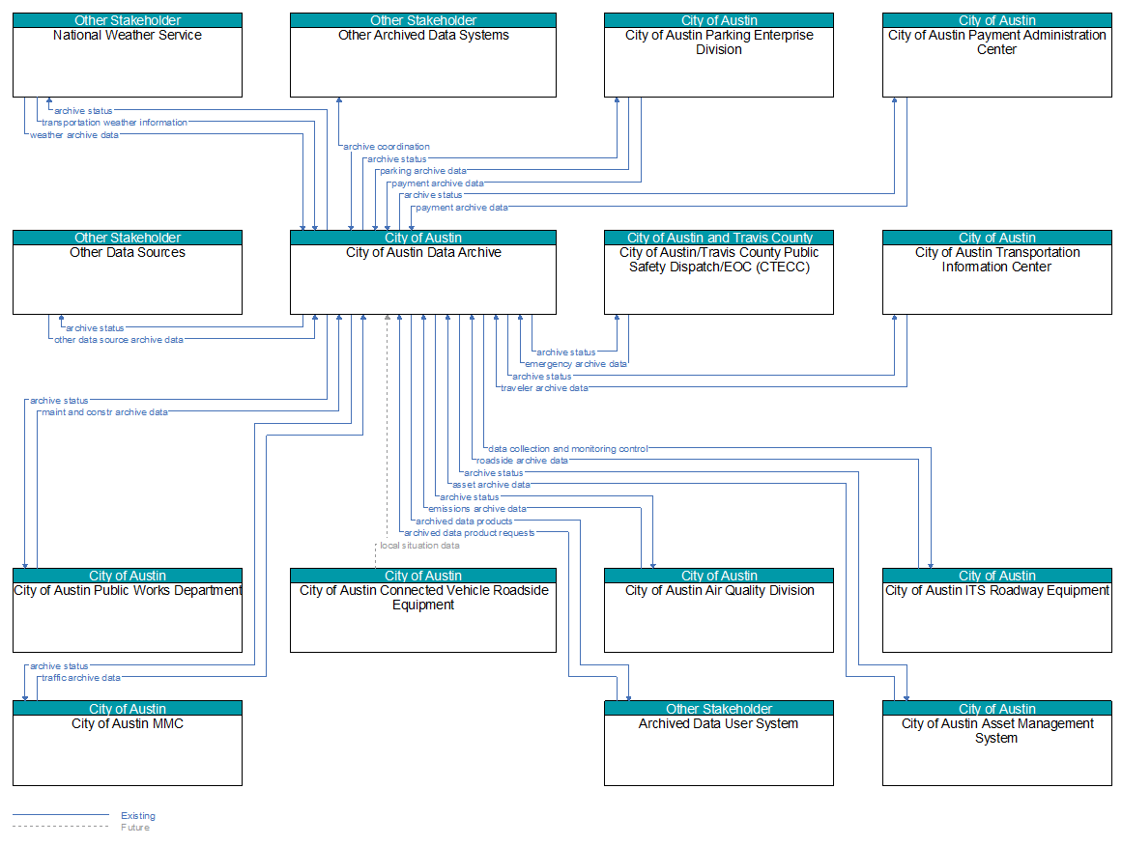The image size is (1122, 845).
Task: Select the "maint and constr archive data" label
Action: pyautogui.click(x=104, y=411)
